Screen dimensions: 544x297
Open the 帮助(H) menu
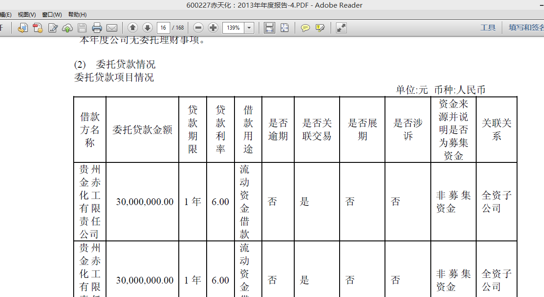[x=77, y=15]
